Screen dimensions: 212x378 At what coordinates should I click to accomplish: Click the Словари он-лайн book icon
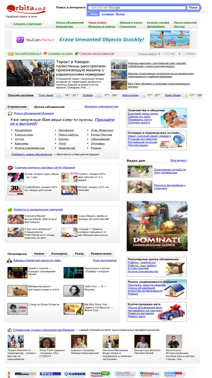coord(45,53)
